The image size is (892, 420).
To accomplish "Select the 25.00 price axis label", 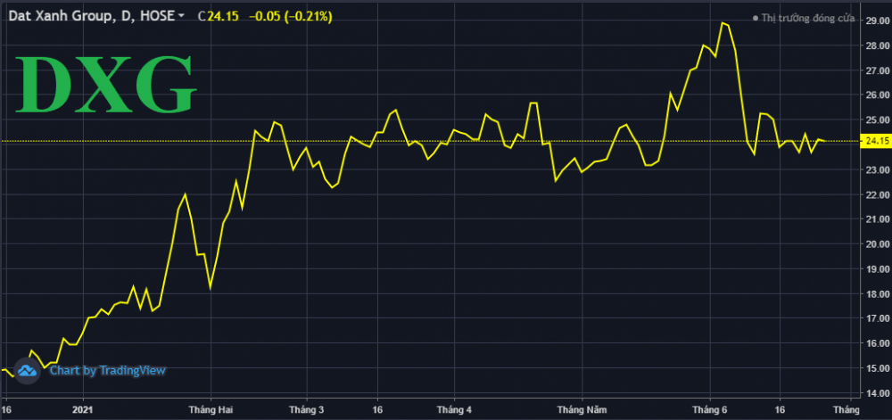I will tap(876, 120).
